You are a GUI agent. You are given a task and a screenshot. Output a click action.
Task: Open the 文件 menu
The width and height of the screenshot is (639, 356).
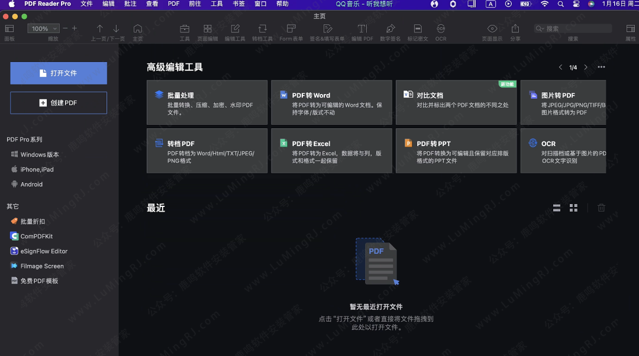(86, 4)
